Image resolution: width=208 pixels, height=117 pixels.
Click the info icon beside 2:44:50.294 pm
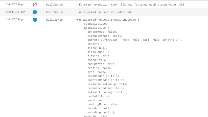[35, 20]
